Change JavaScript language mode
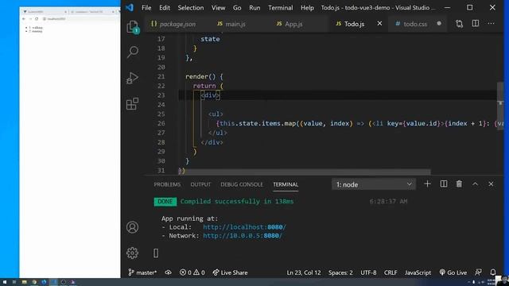This screenshot has height=286, width=509. tap(418, 272)
